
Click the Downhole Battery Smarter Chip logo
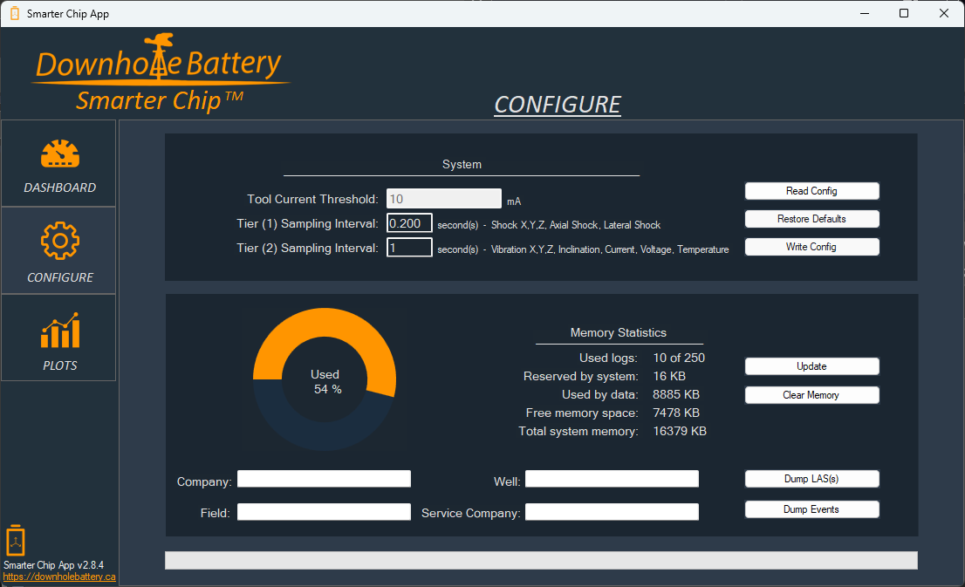pos(159,74)
